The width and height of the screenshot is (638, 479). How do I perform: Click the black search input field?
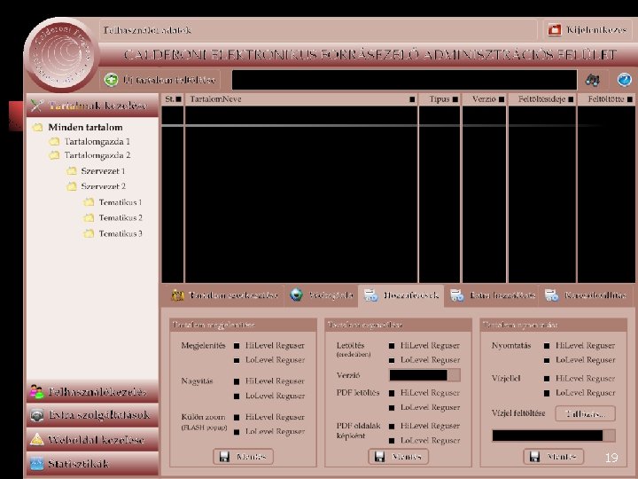click(404, 80)
